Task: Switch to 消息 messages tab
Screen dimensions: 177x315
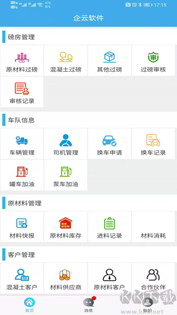Action: [88, 305]
